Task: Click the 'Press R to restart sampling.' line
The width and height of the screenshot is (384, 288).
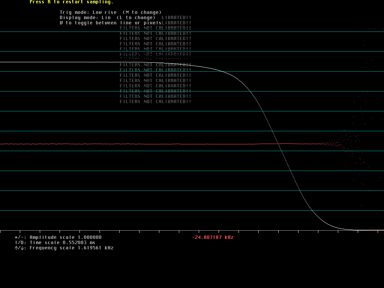Action: pos(71,2)
